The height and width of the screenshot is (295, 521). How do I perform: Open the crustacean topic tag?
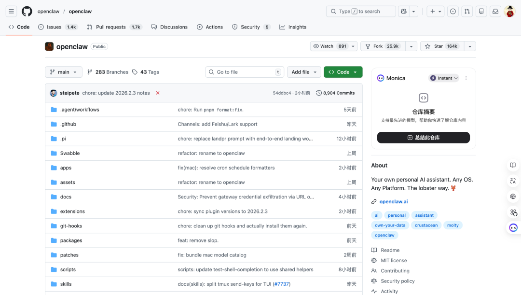[x=426, y=225]
